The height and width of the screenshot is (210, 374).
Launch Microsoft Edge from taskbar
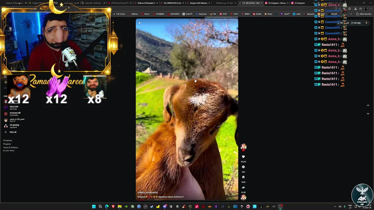tap(107, 206)
